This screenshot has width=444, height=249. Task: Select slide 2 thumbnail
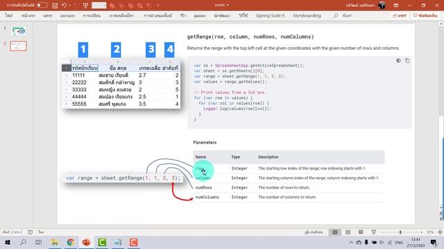[x=19, y=46]
